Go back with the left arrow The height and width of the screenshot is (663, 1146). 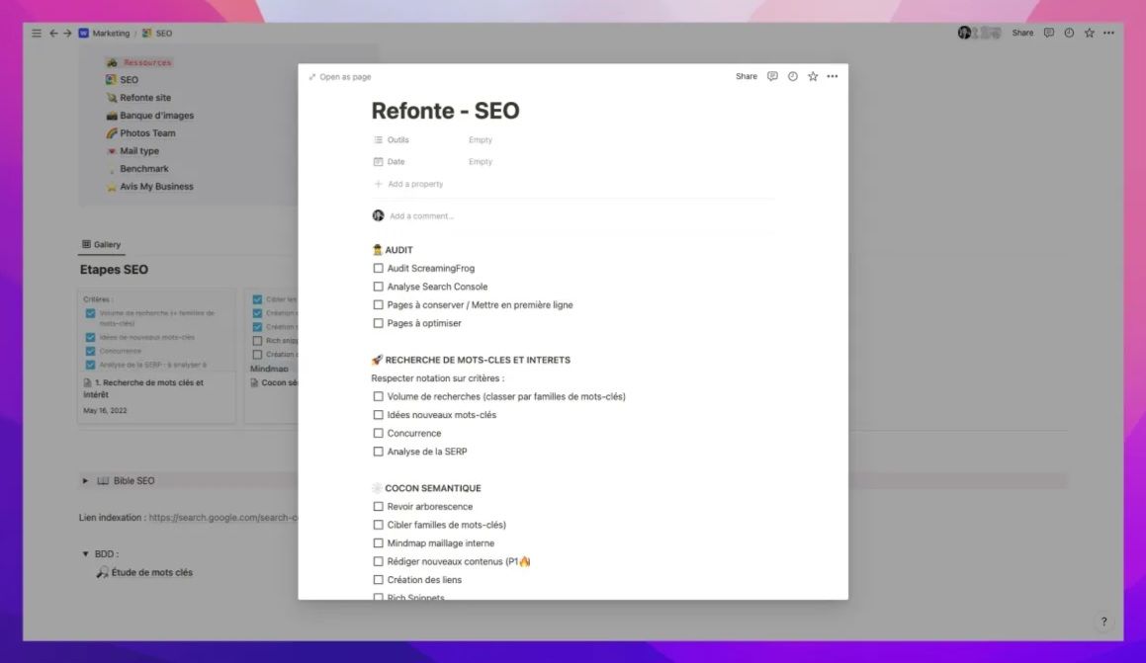(x=53, y=33)
